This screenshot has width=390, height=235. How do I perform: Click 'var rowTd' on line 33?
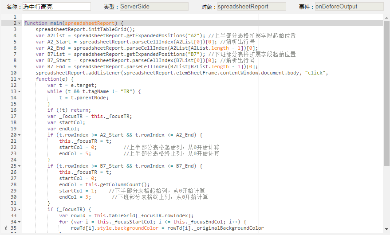click(72, 215)
